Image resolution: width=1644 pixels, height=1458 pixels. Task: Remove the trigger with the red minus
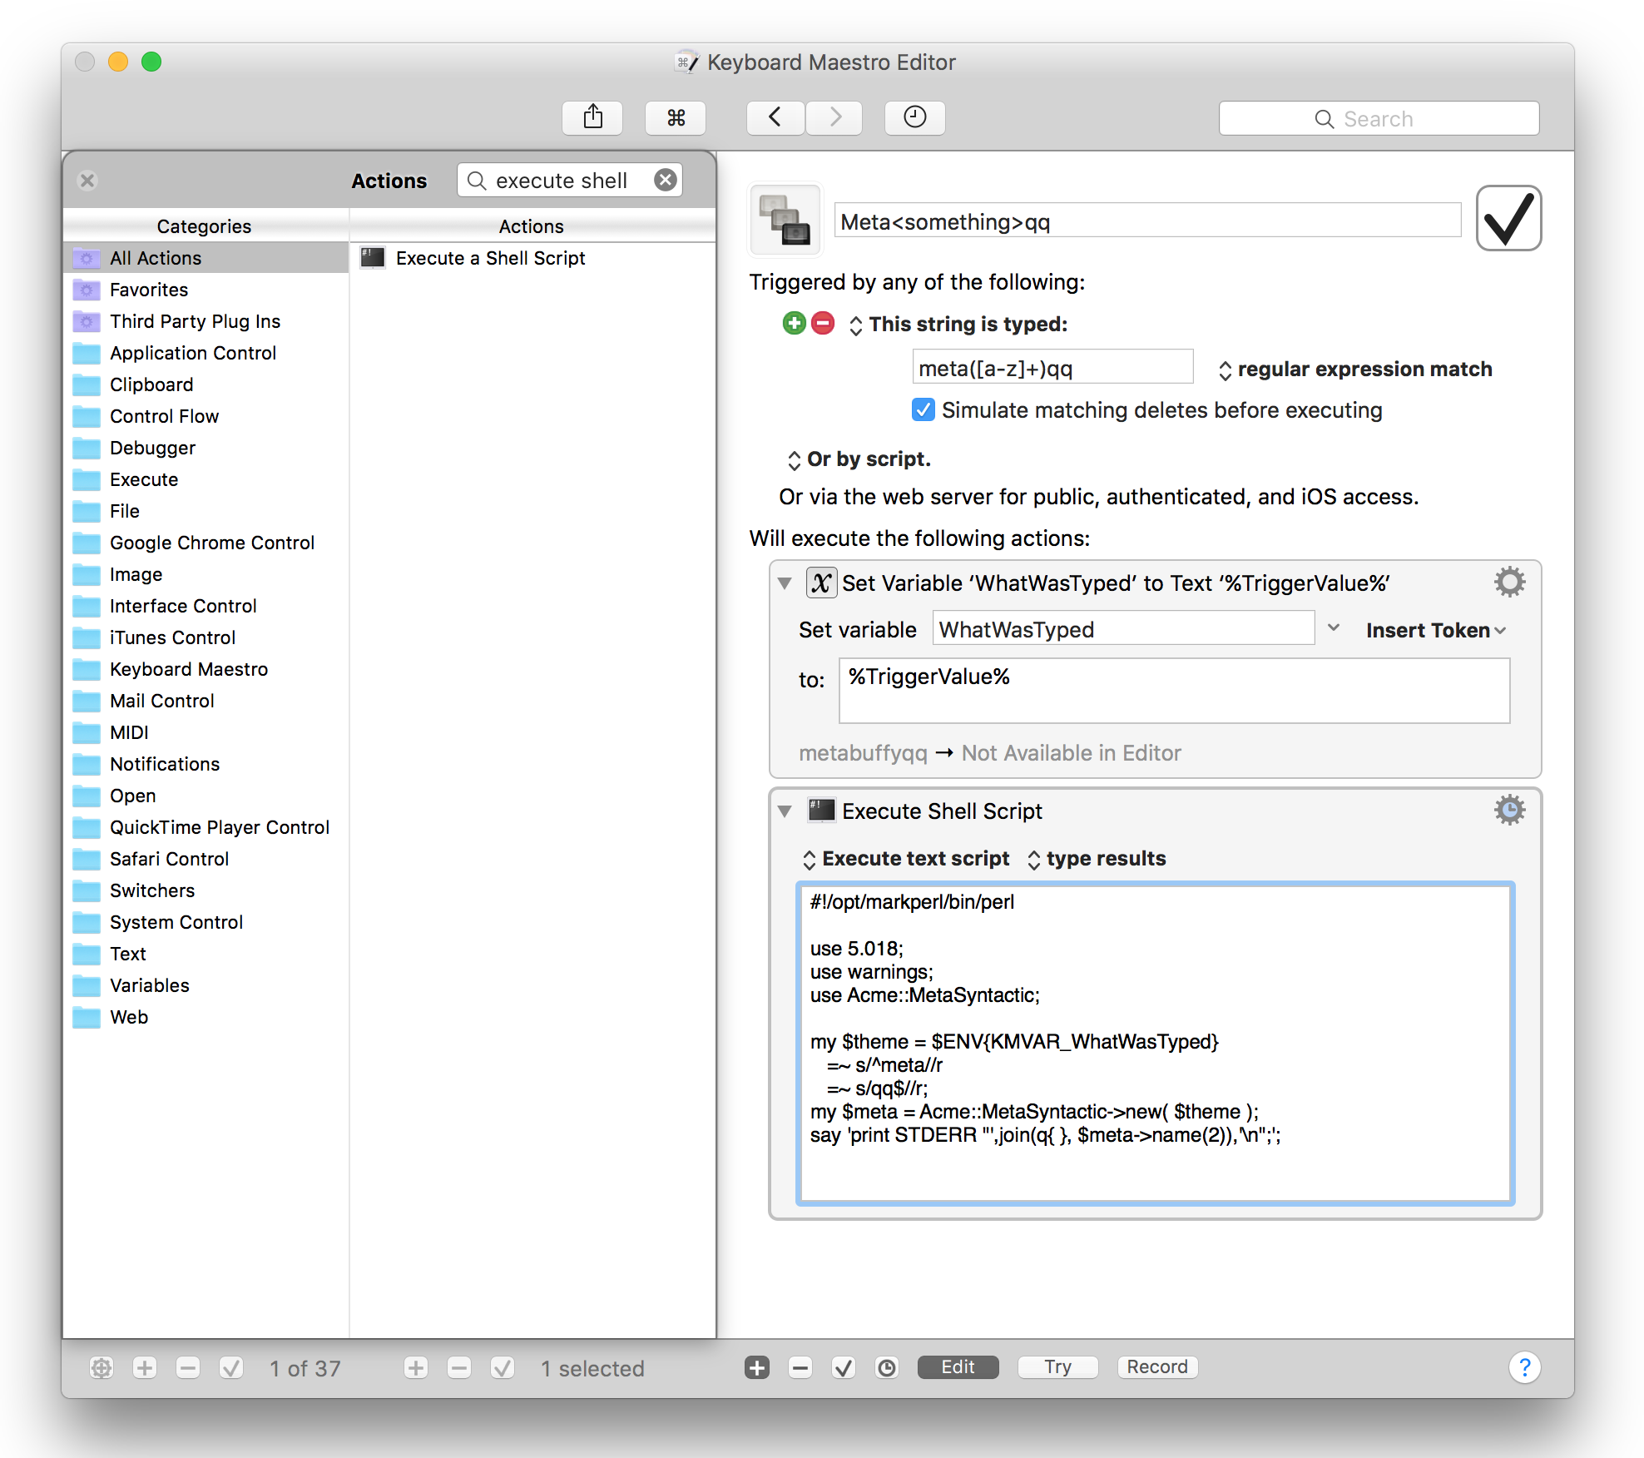pyautogui.click(x=823, y=323)
